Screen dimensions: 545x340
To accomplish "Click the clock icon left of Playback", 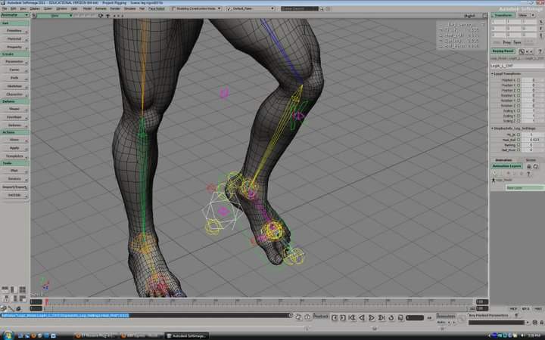I will point(307,317).
